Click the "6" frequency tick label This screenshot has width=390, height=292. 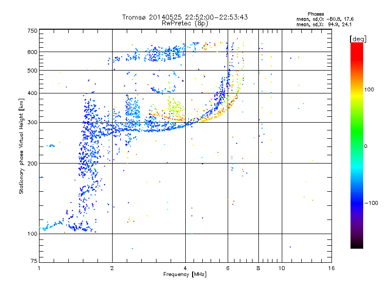pos(228,269)
